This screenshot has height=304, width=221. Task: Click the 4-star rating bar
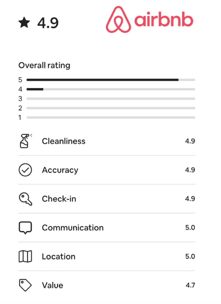(x=111, y=89)
